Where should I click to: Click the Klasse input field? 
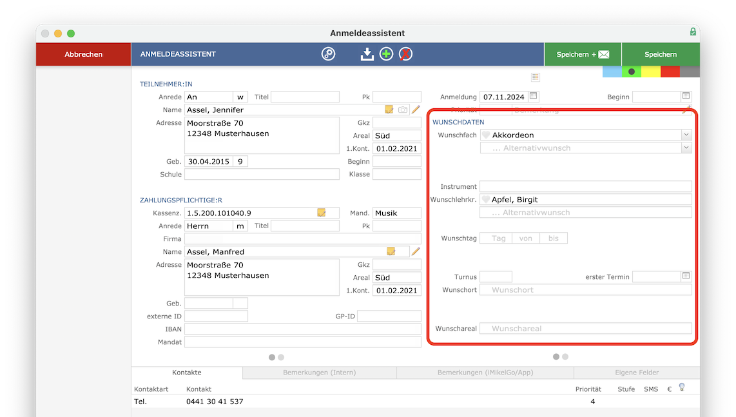397,174
